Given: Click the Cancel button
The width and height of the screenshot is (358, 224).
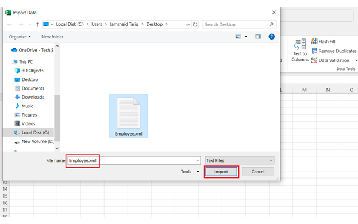Looking at the screenshot, I should click(x=258, y=172).
